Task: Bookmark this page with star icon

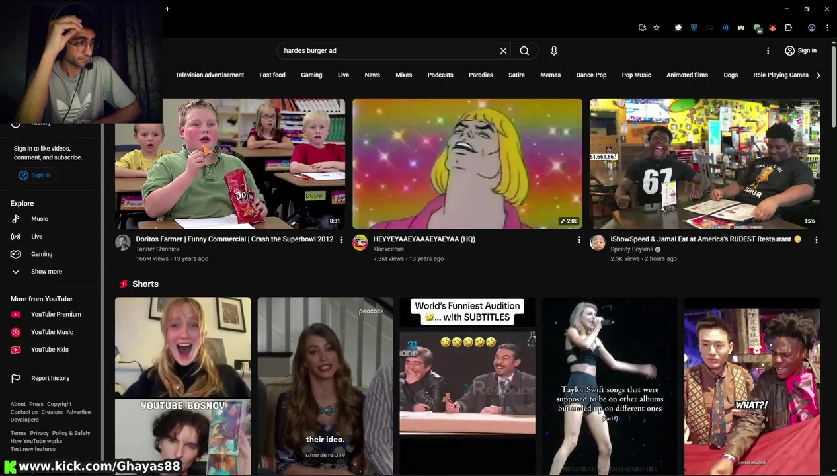Action: tap(657, 28)
